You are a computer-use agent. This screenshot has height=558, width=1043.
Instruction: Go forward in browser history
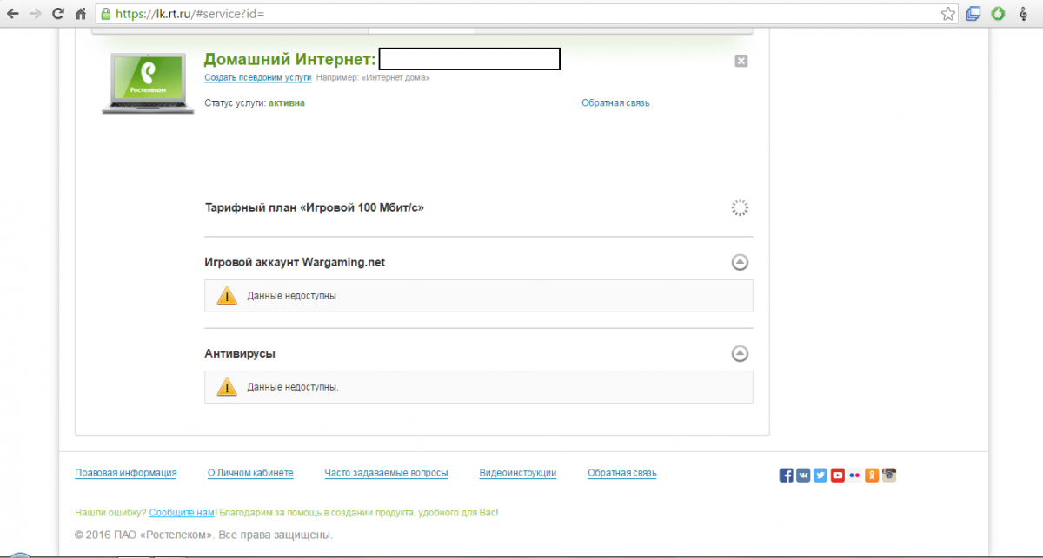pos(36,14)
